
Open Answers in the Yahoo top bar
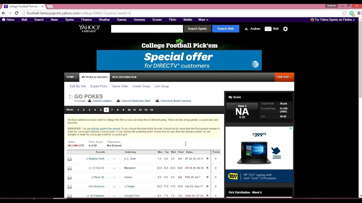(139, 20)
